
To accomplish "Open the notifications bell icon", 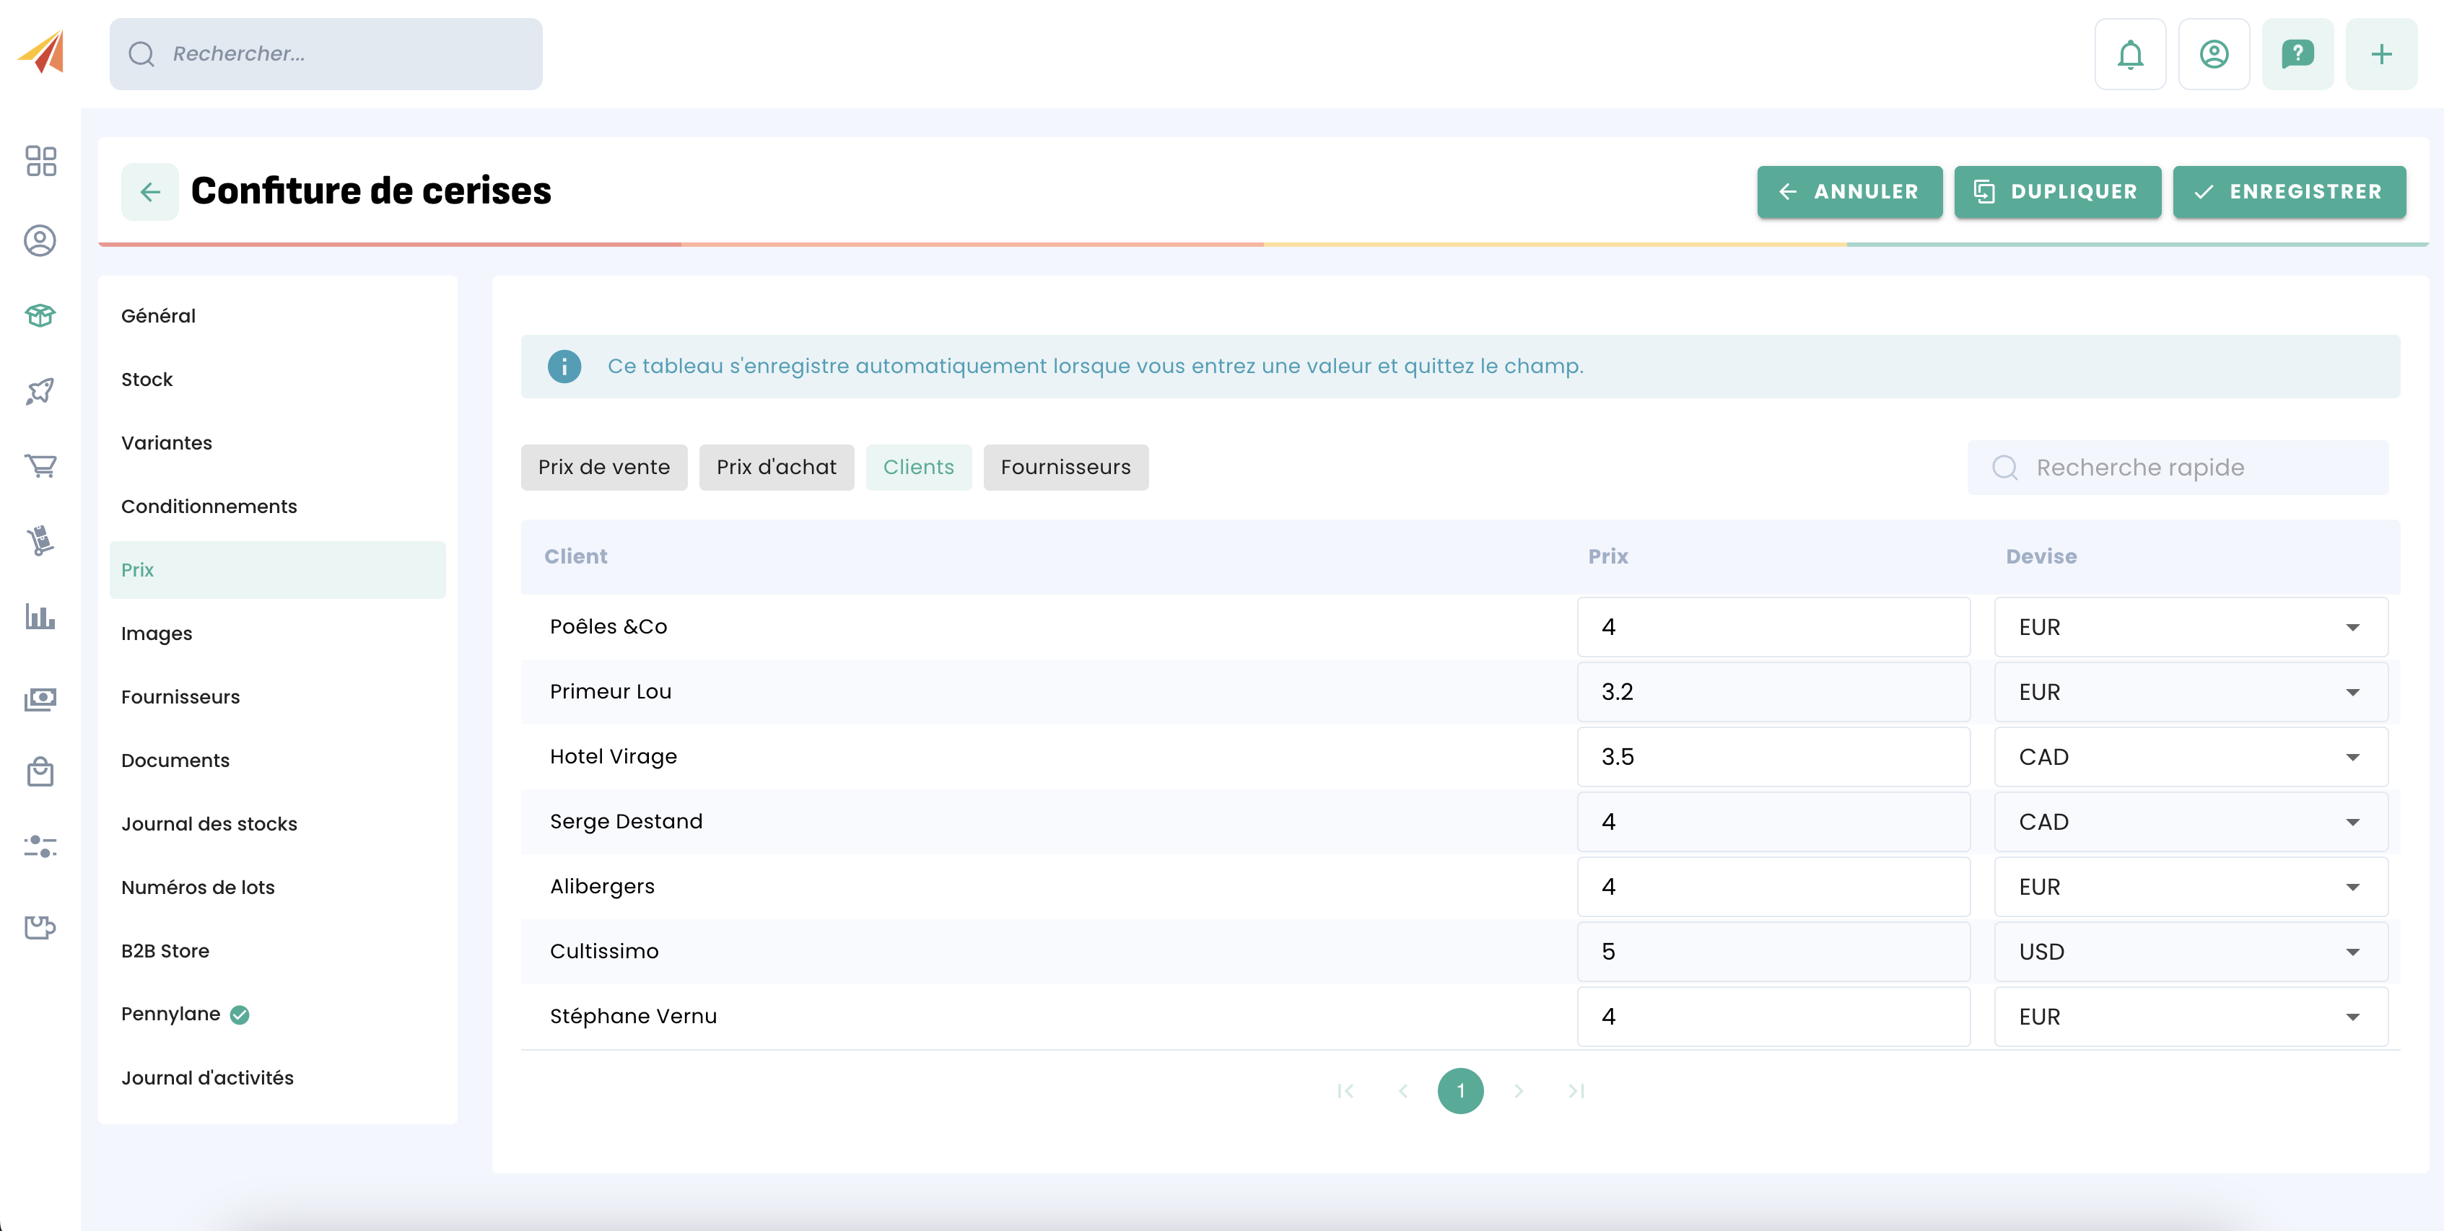I will (x=2130, y=54).
